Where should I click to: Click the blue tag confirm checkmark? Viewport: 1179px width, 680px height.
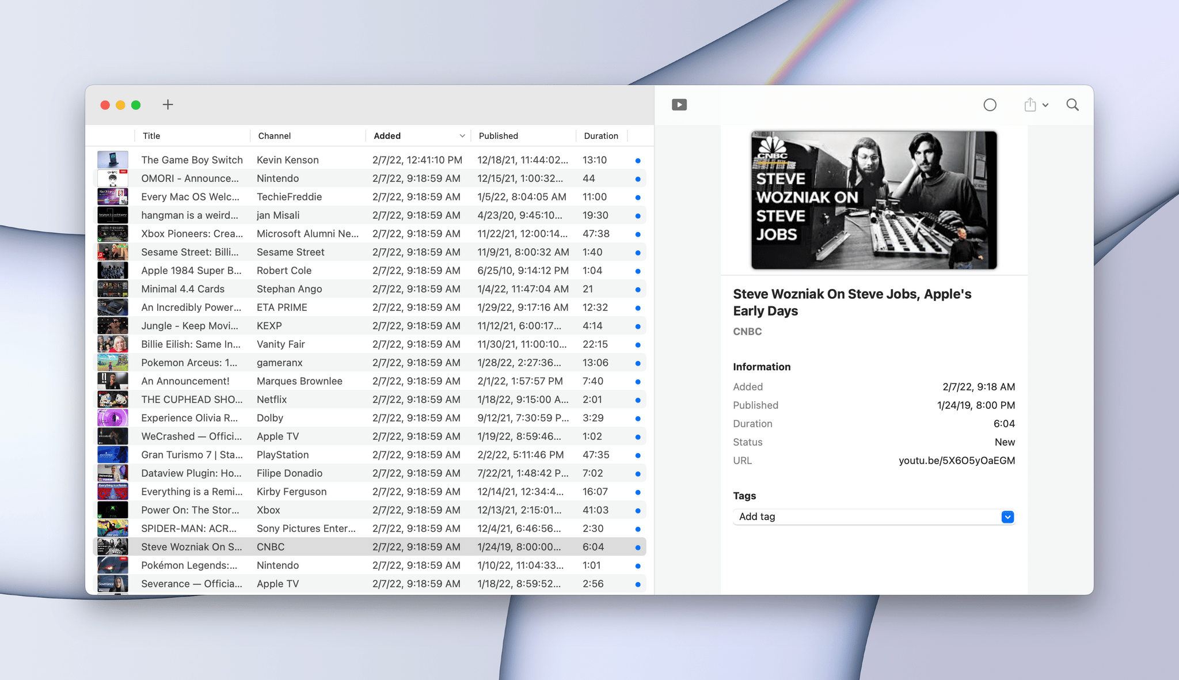click(x=1008, y=516)
